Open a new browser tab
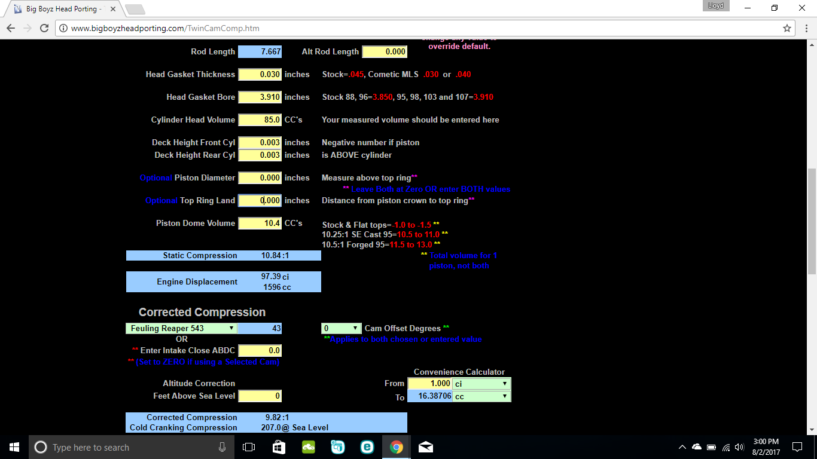 pyautogui.click(x=135, y=9)
